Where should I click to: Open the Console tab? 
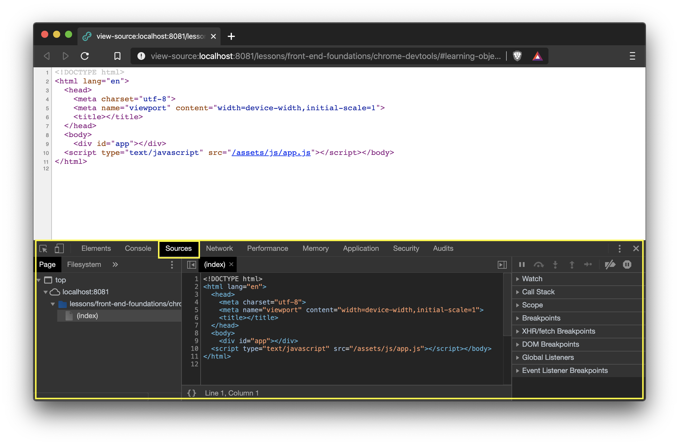pyautogui.click(x=138, y=248)
